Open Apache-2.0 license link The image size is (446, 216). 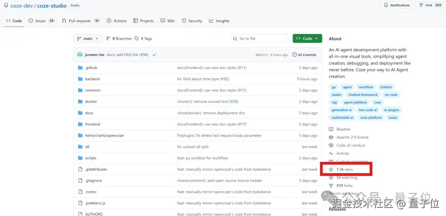349,137
